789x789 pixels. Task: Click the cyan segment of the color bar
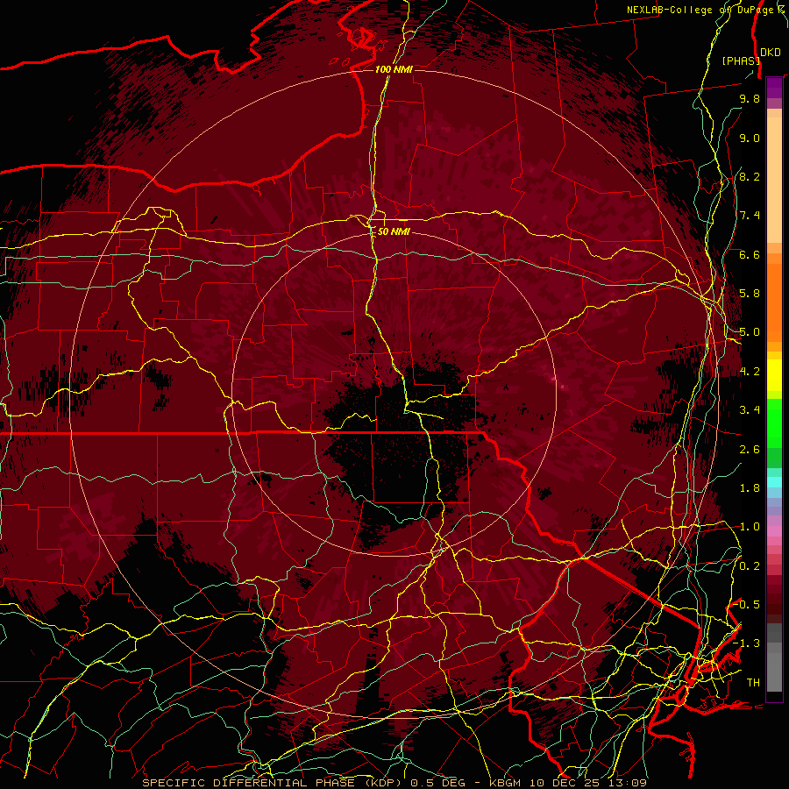[x=774, y=482]
